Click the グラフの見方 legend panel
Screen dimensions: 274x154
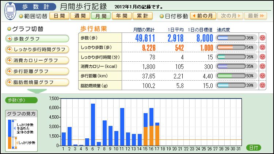(21, 131)
